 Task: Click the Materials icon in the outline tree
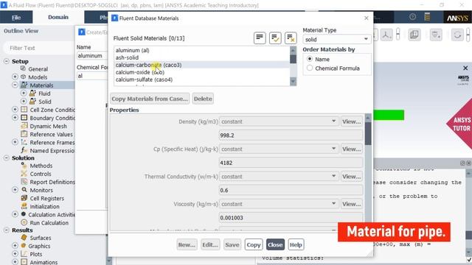pos(24,85)
